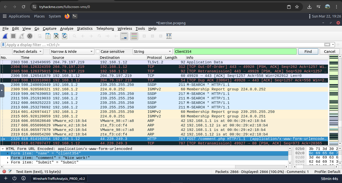
Task: Click the resize columns toolbar icon
Action: click(x=169, y=36)
